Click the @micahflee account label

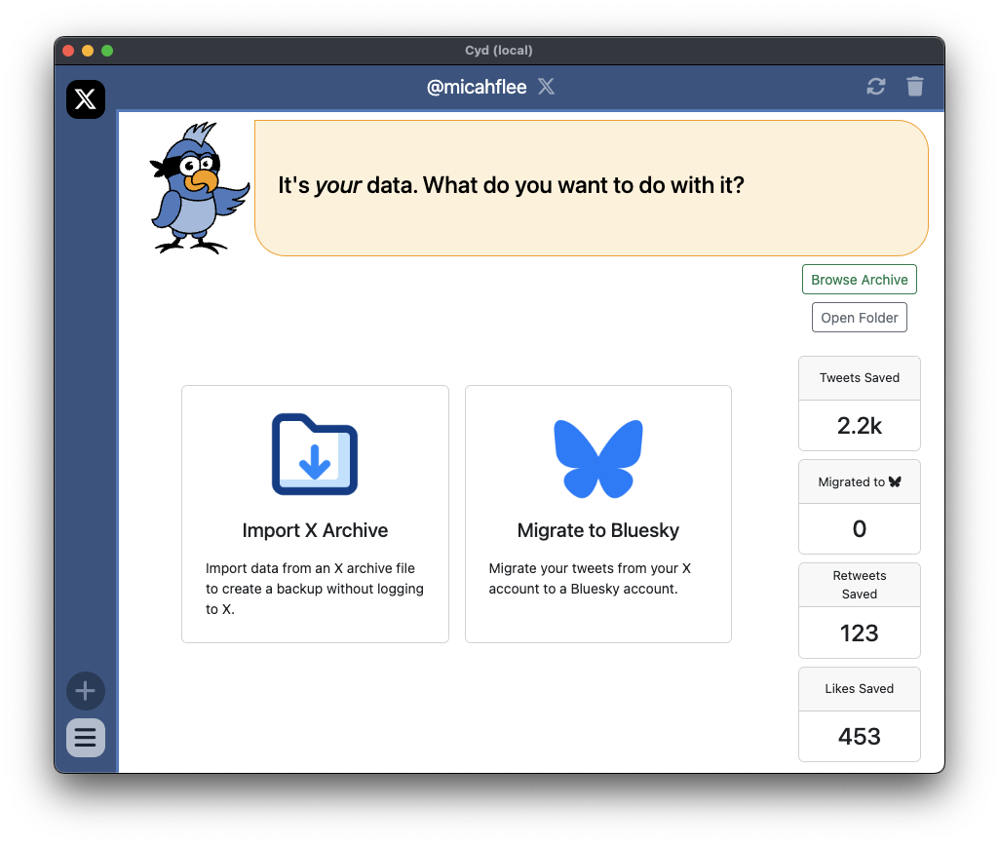tap(477, 87)
